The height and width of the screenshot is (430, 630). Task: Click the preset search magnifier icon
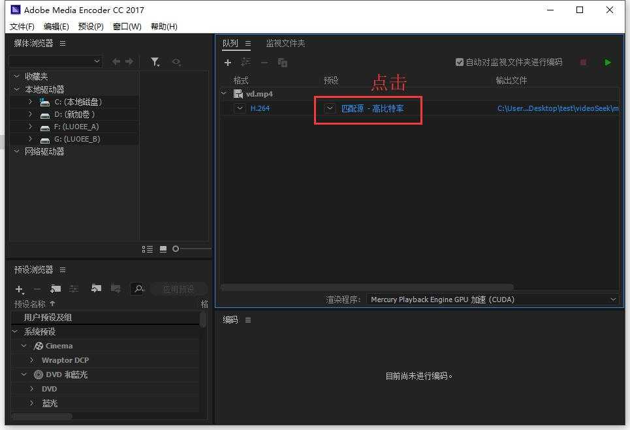[138, 288]
